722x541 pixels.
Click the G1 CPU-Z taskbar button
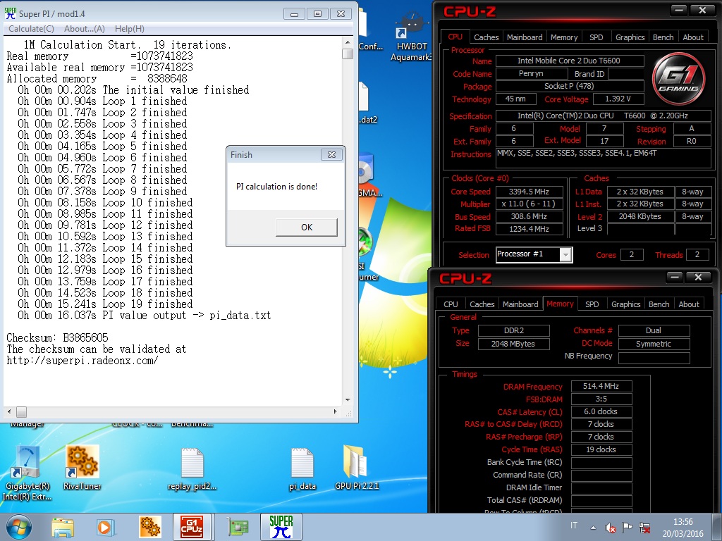[x=192, y=527]
